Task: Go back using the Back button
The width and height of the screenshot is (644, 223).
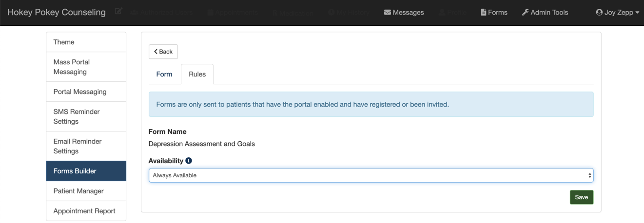Action: (163, 52)
